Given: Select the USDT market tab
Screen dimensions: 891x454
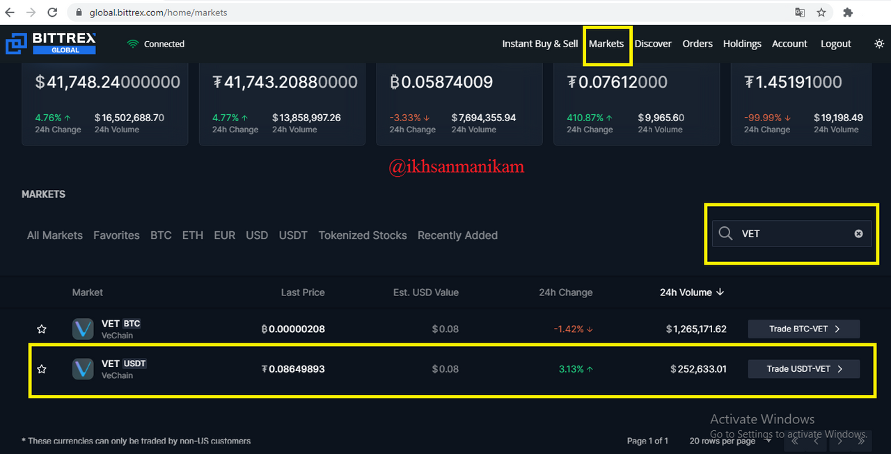Looking at the screenshot, I should (x=293, y=235).
